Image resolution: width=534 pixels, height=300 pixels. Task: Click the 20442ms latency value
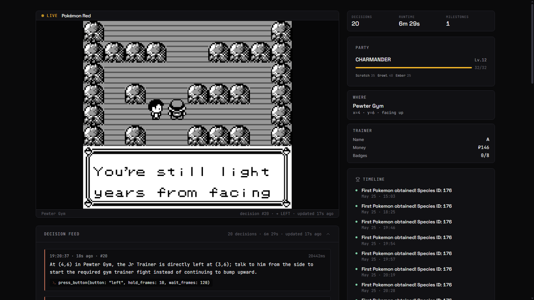pyautogui.click(x=316, y=256)
